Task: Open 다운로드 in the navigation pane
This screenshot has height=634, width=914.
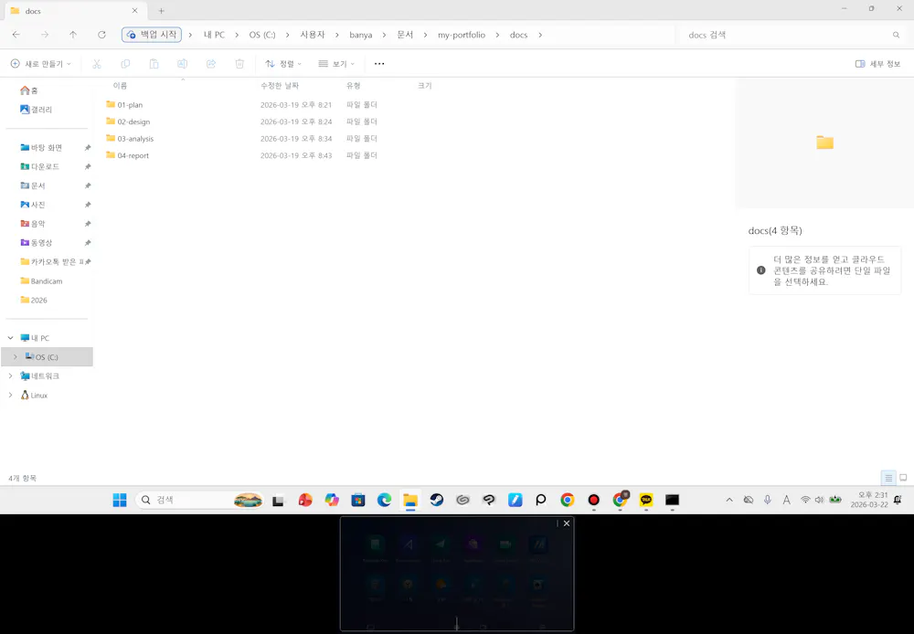Action: [39, 166]
